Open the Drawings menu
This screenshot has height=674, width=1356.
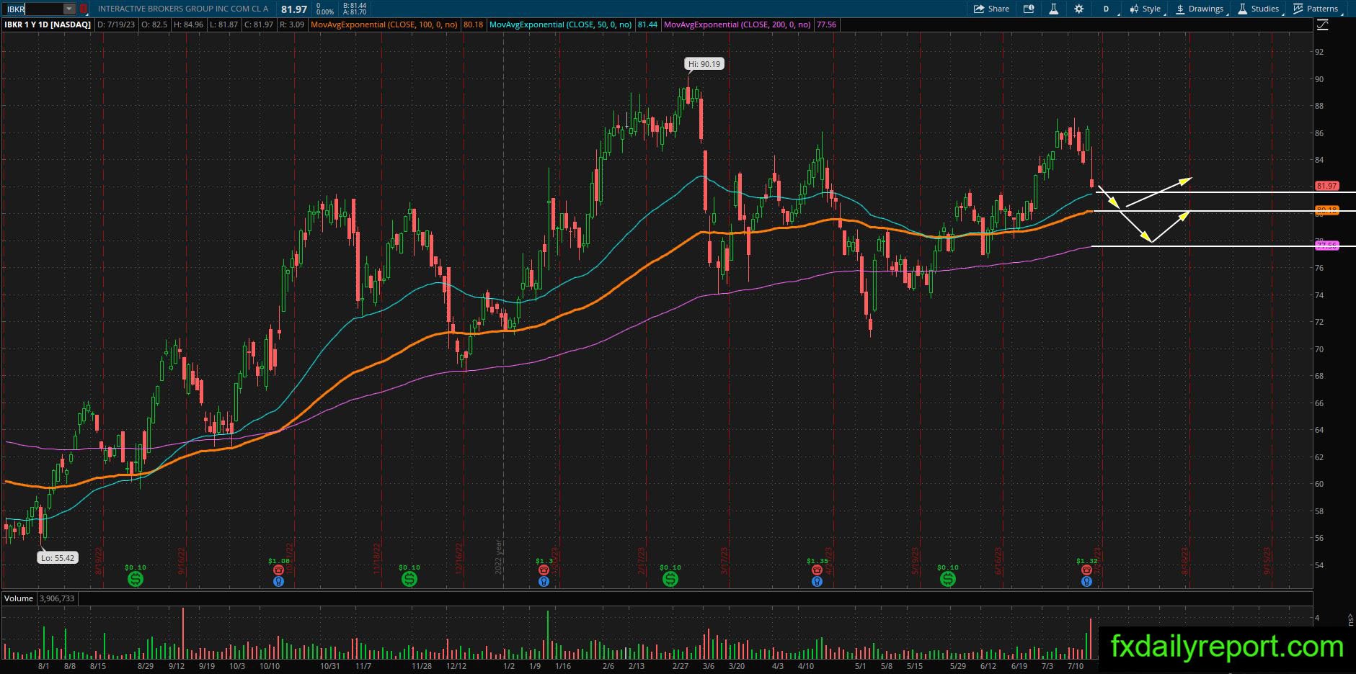coord(1200,9)
